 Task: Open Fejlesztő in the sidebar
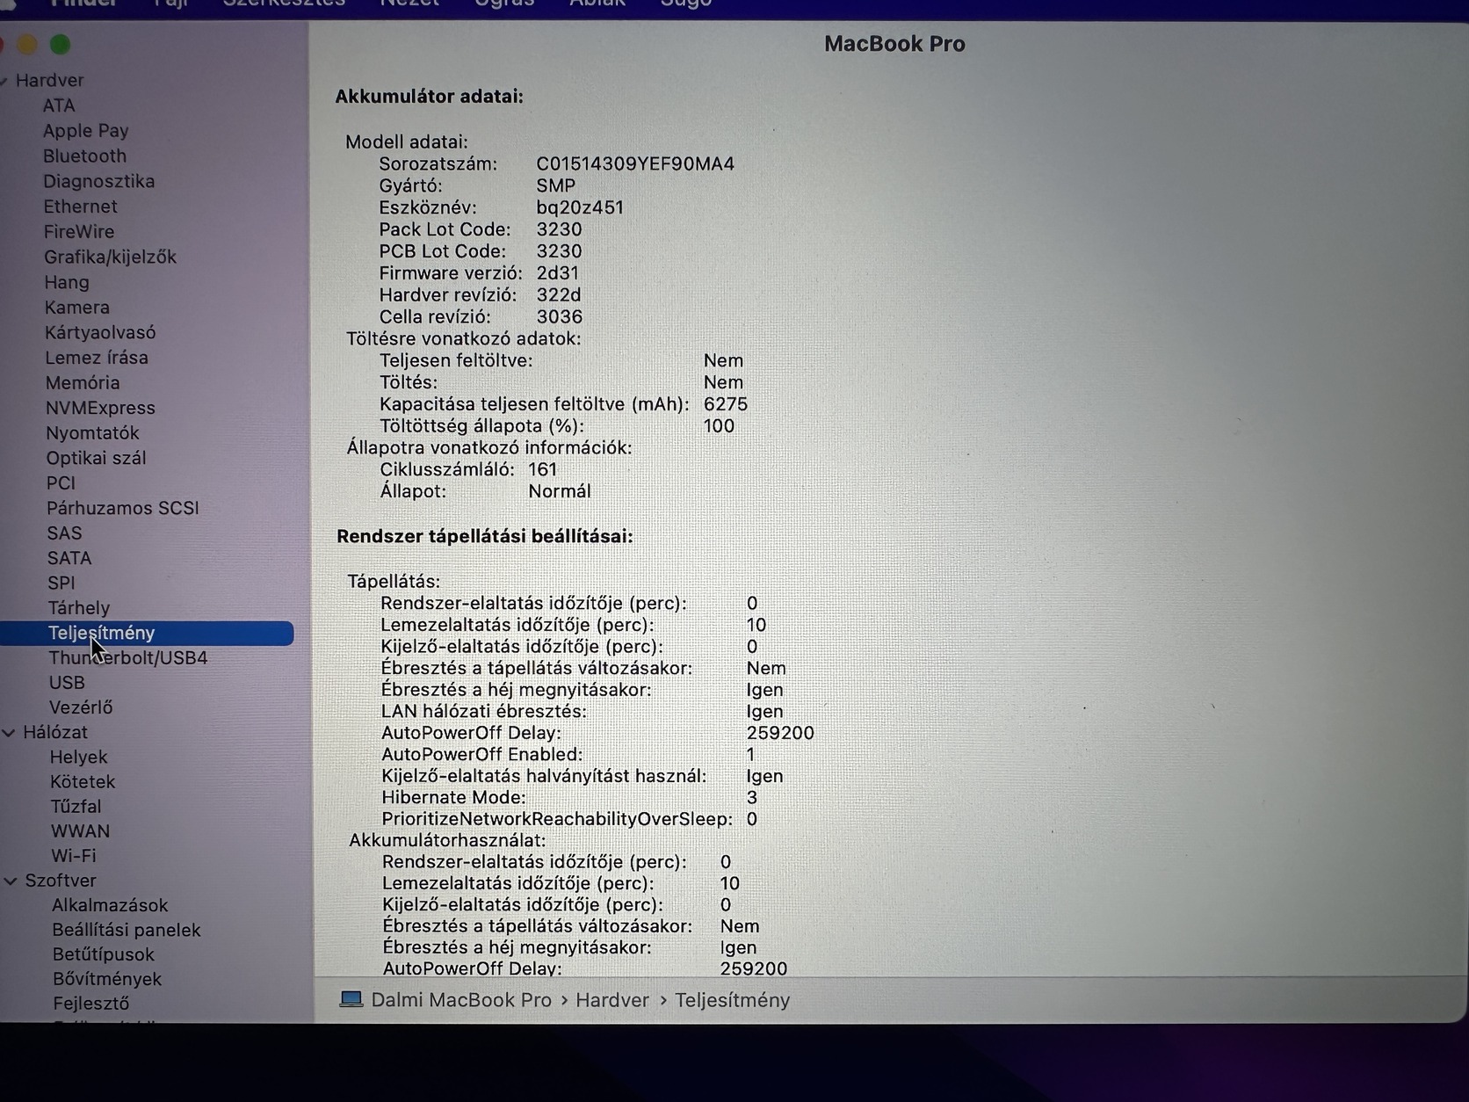click(91, 1004)
